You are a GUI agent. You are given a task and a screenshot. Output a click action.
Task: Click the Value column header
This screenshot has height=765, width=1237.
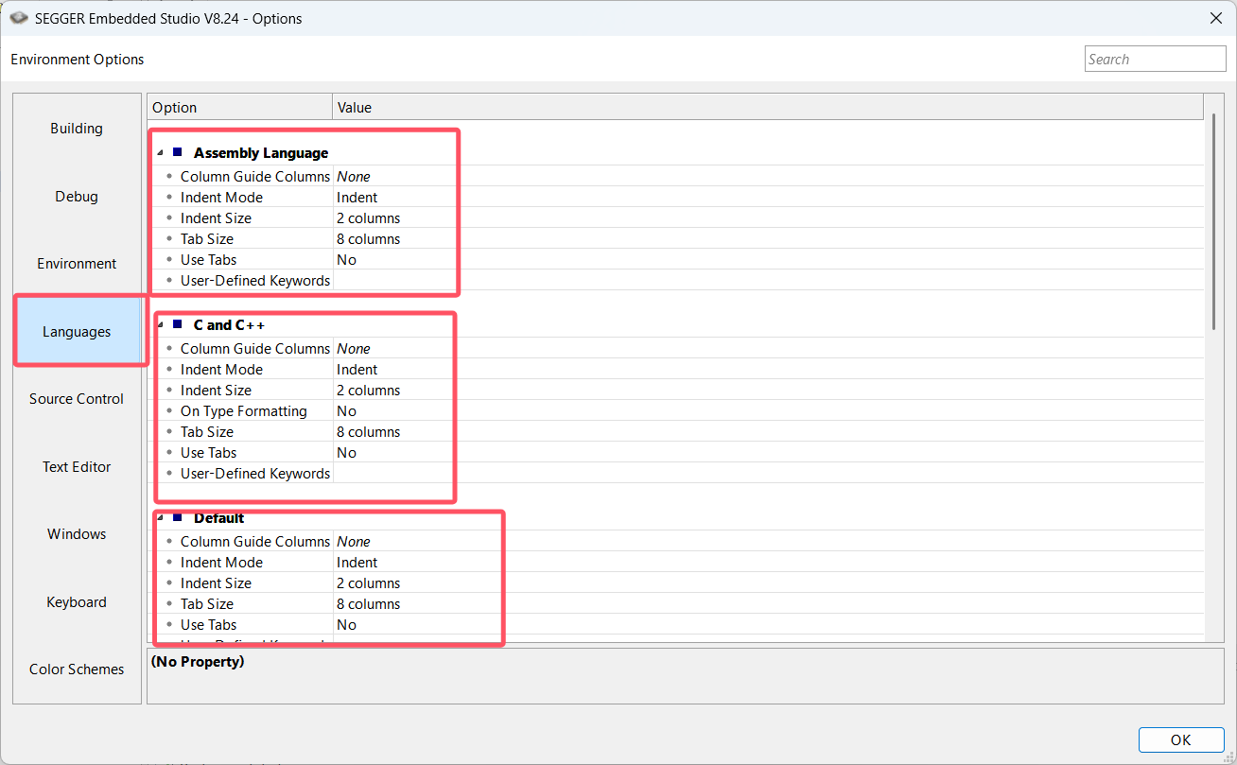(768, 108)
